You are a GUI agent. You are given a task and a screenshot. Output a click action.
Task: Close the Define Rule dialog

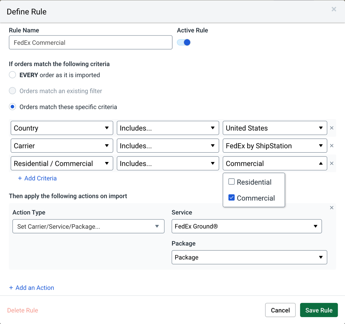[333, 9]
